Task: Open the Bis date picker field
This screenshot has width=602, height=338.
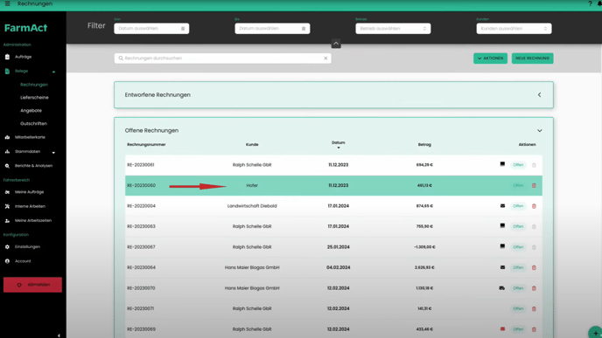Action: pyautogui.click(x=272, y=28)
